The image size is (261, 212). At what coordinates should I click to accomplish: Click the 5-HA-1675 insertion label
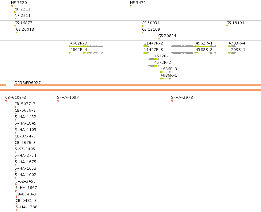(x=25, y=162)
